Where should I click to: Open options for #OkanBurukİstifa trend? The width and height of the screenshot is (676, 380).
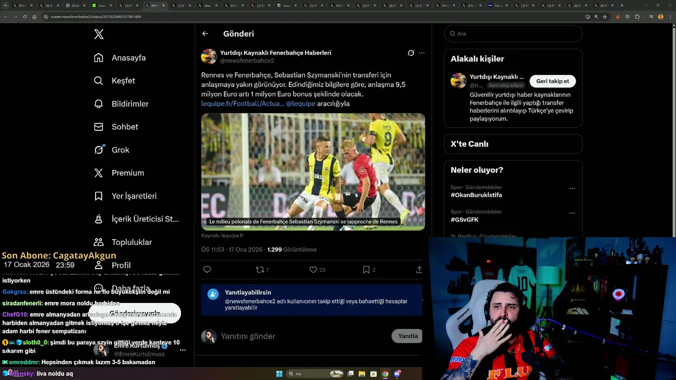pos(572,188)
